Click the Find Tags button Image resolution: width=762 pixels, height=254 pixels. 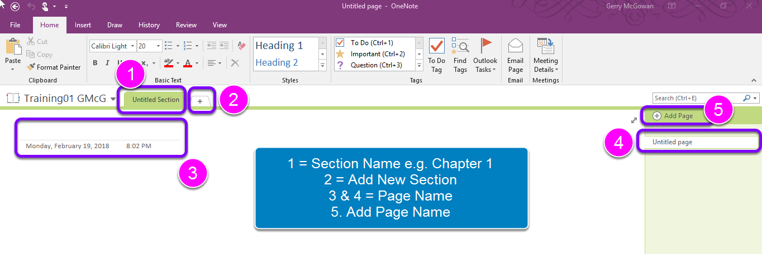(460, 55)
